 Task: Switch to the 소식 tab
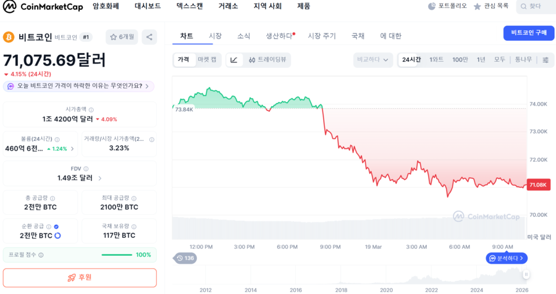pos(243,36)
